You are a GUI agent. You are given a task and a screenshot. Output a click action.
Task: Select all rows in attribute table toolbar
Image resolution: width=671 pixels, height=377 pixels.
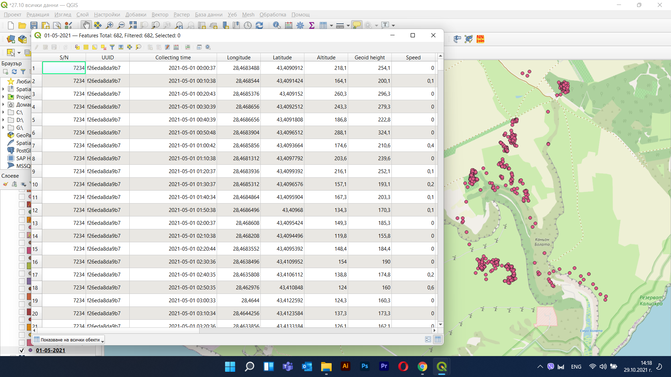(86, 47)
